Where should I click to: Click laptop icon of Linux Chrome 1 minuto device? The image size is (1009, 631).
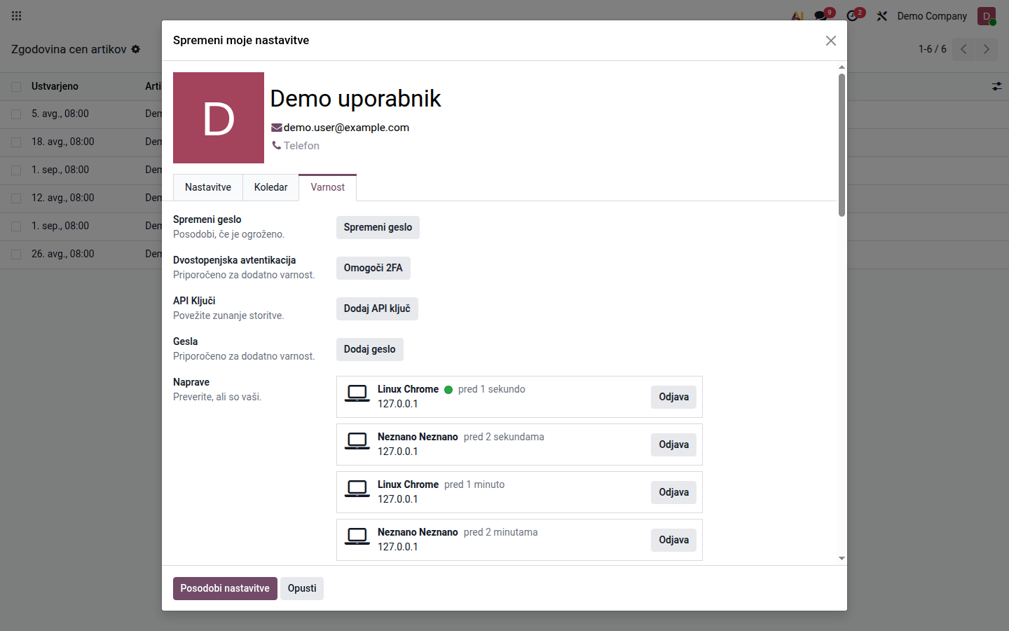(357, 489)
